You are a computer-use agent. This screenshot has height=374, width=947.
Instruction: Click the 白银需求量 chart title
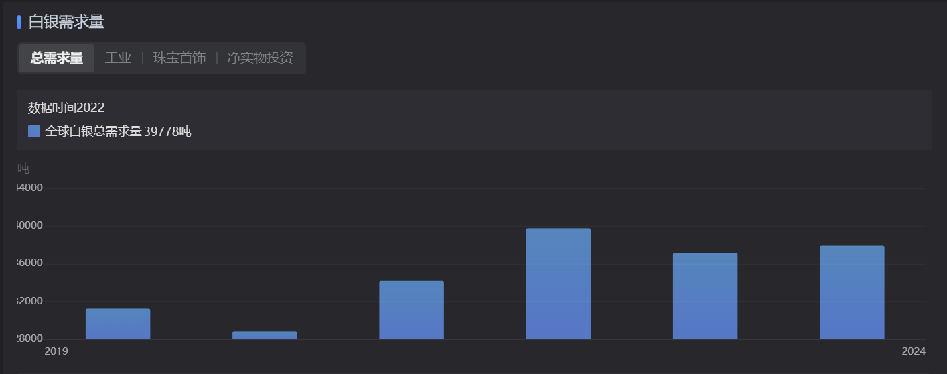66,22
